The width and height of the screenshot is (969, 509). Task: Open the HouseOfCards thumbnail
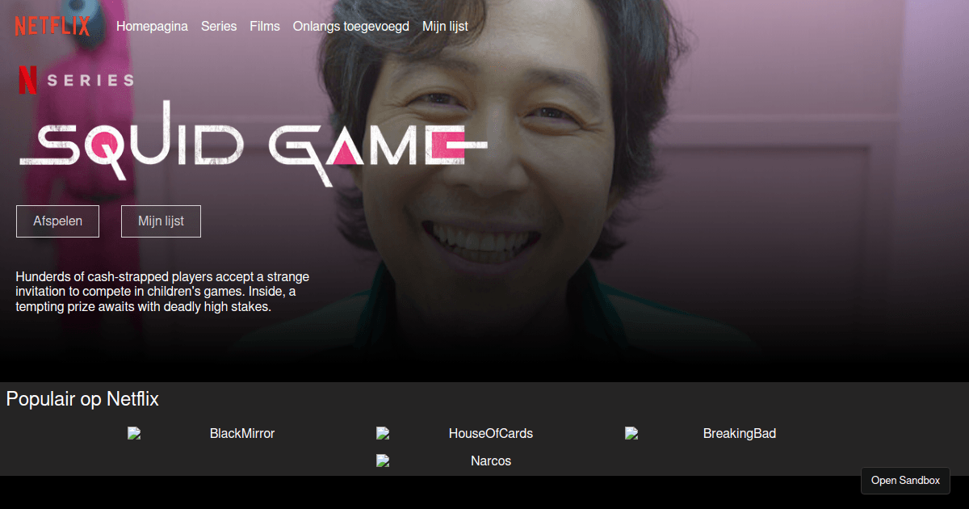point(455,434)
